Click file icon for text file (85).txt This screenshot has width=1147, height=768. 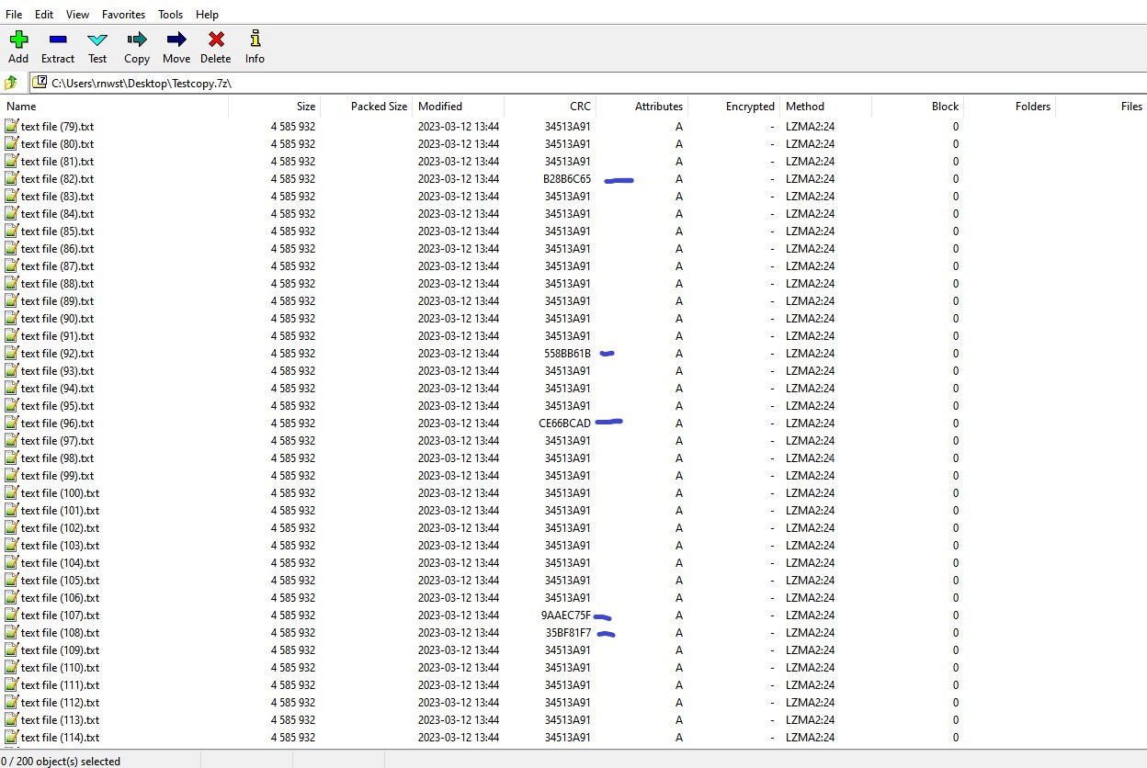tap(12, 232)
